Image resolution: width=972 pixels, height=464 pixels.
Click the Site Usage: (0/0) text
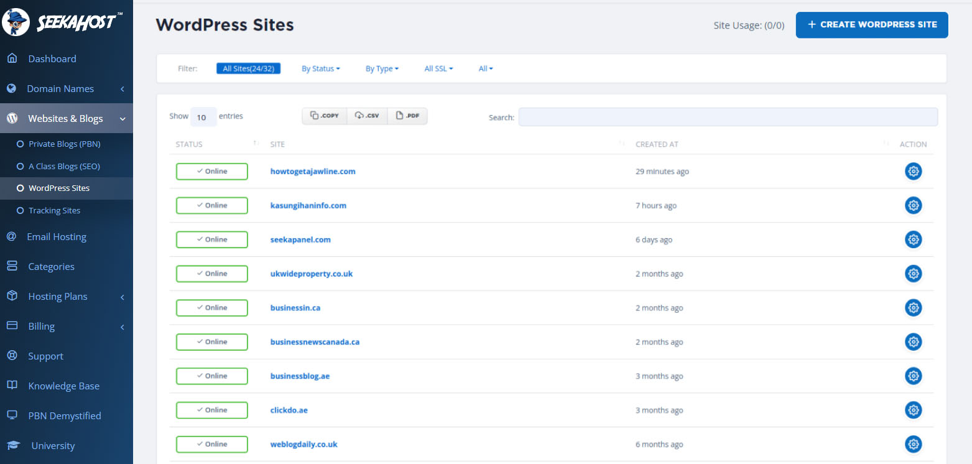tap(749, 26)
